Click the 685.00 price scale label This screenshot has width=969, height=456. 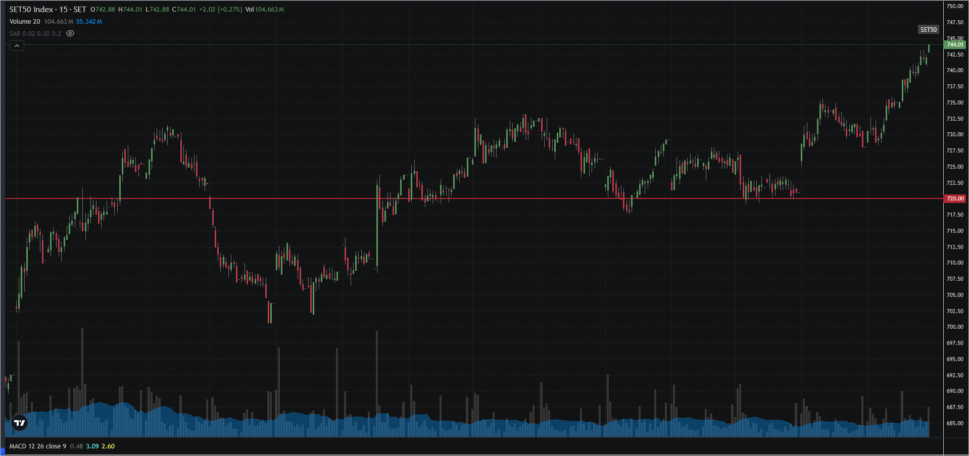point(955,423)
